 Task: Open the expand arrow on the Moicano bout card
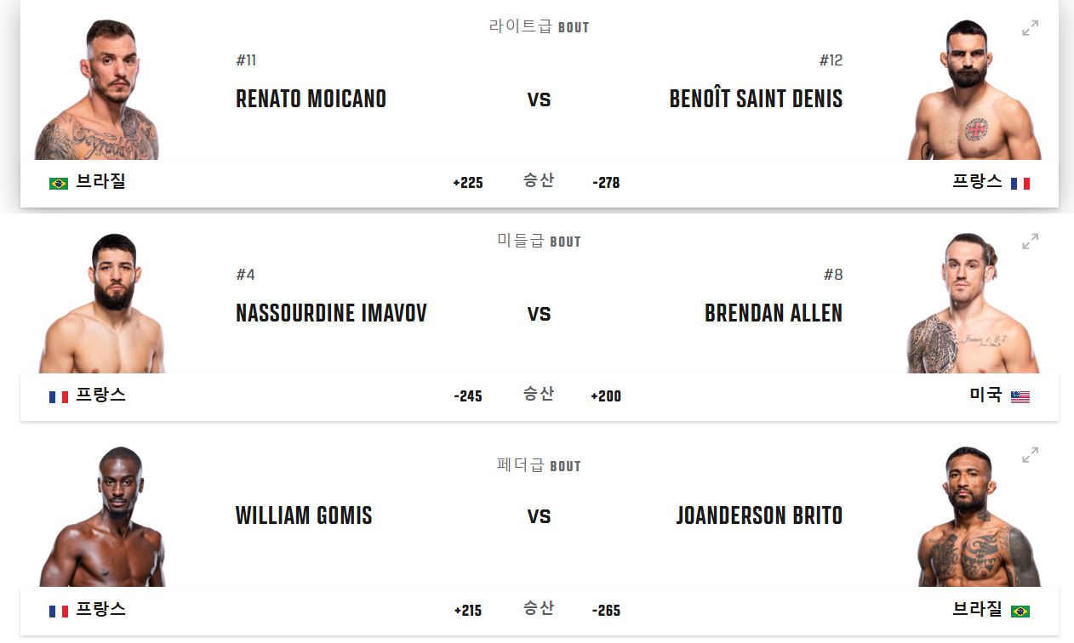click(1030, 26)
